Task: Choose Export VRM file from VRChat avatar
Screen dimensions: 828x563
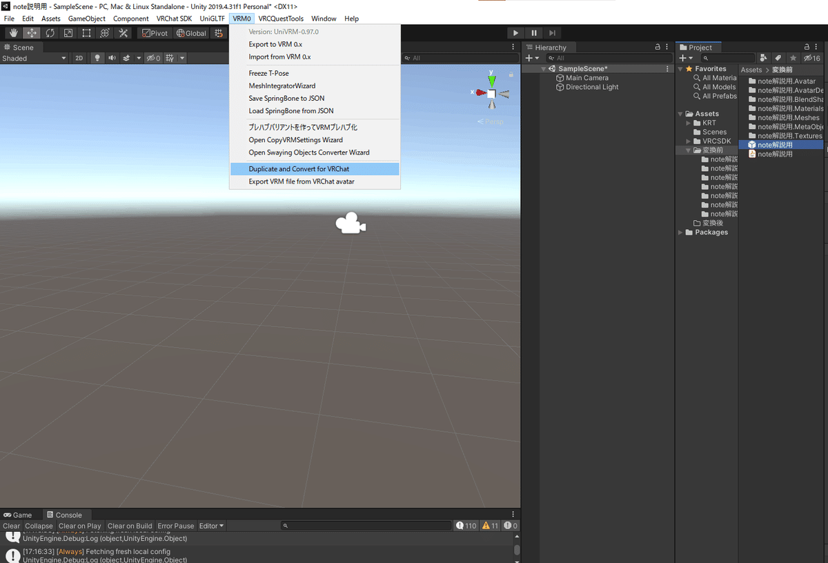Action: (314, 181)
